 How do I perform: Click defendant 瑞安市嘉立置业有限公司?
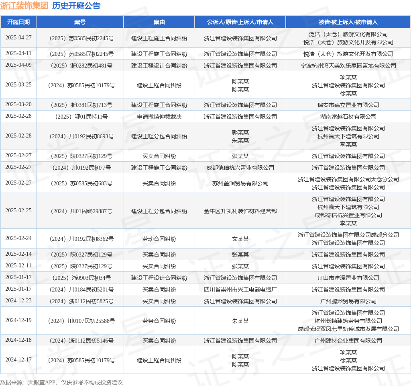[x=348, y=105]
